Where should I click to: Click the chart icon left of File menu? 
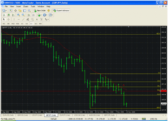click(3, 6)
